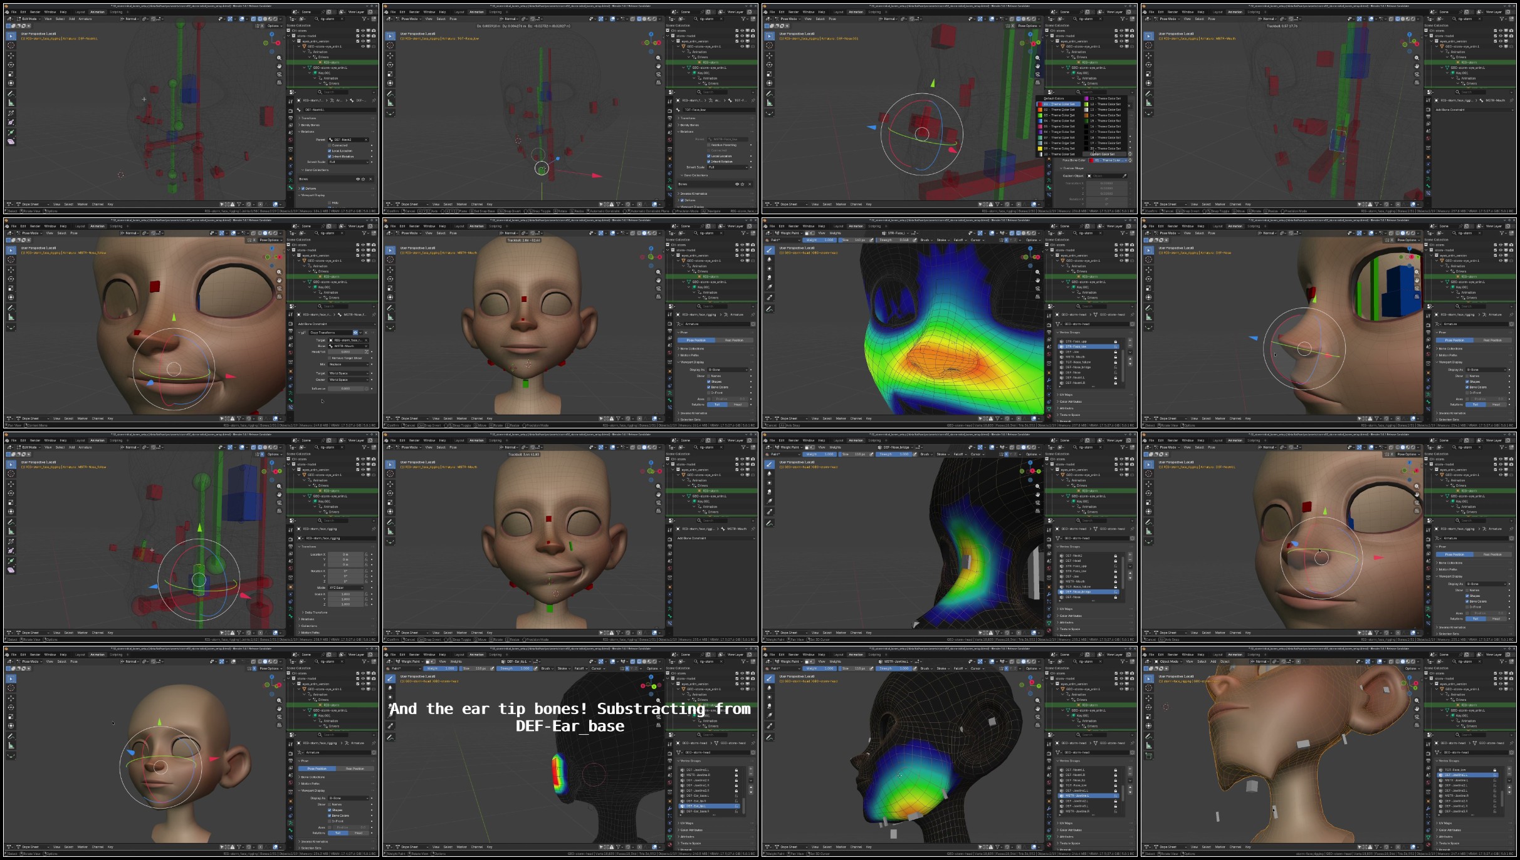Open the Mix Replace dropdown in Copy Transforms
This screenshot has width=1520, height=860.
tap(349, 365)
